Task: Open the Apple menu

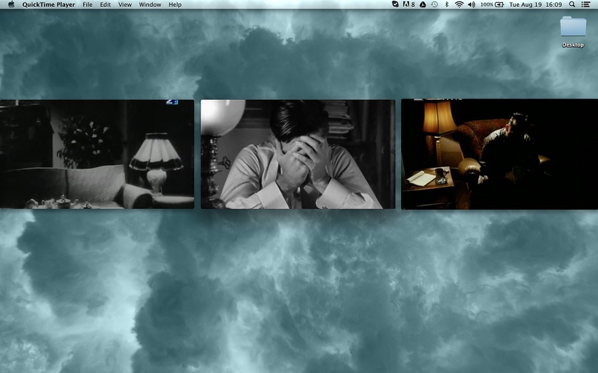Action: point(11,5)
